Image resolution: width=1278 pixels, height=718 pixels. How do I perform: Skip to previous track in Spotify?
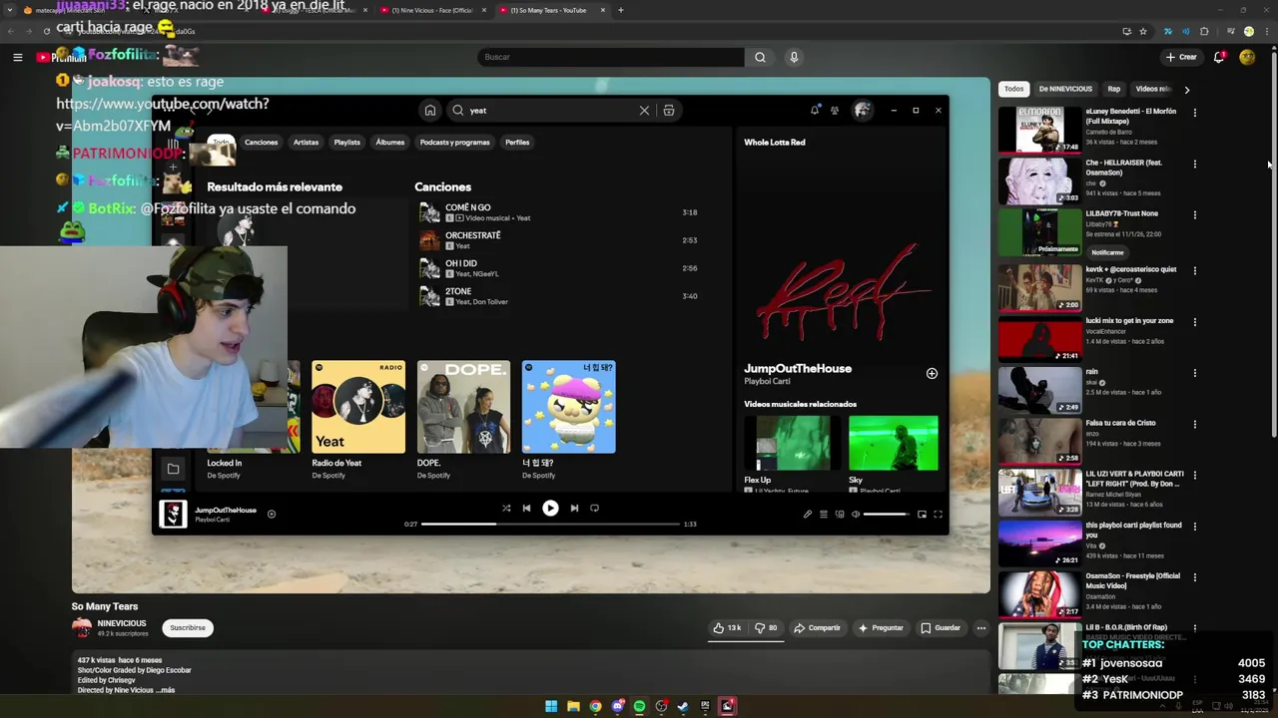click(x=526, y=509)
